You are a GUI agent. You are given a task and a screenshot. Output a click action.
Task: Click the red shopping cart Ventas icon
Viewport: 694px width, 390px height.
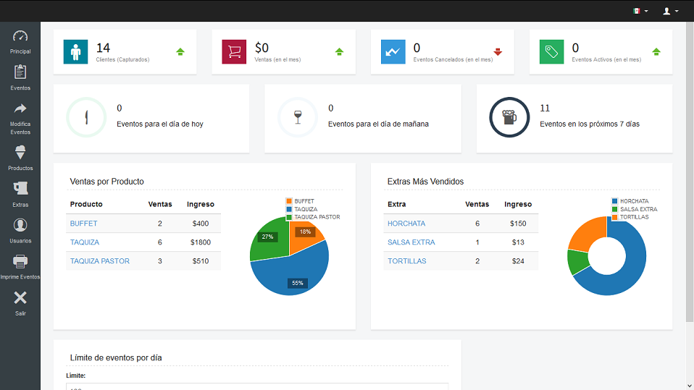pyautogui.click(x=234, y=52)
